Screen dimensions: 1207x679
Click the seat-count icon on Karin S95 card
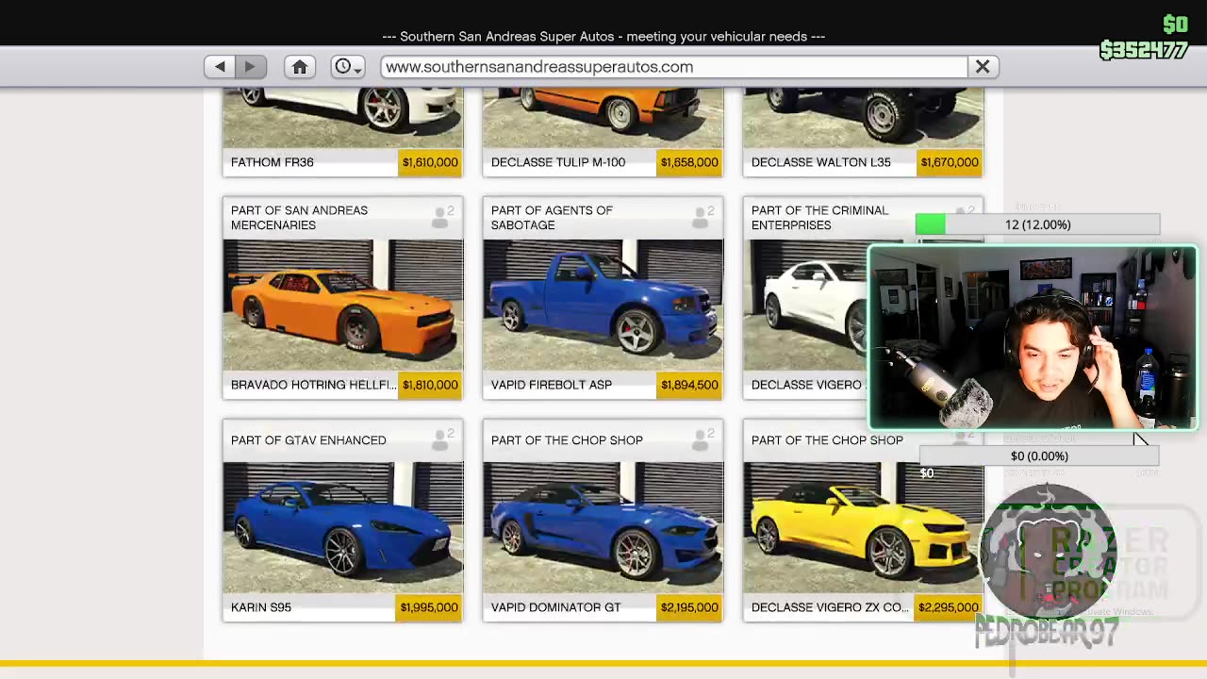tap(442, 439)
